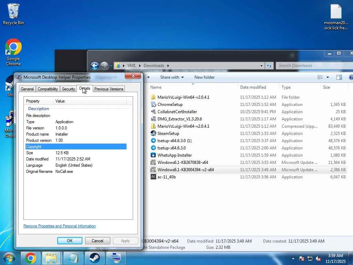
Task: Switch to the General tab
Action: (27, 89)
